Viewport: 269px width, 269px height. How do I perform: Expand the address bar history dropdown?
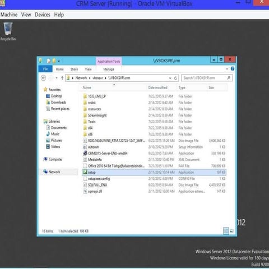click(x=170, y=78)
